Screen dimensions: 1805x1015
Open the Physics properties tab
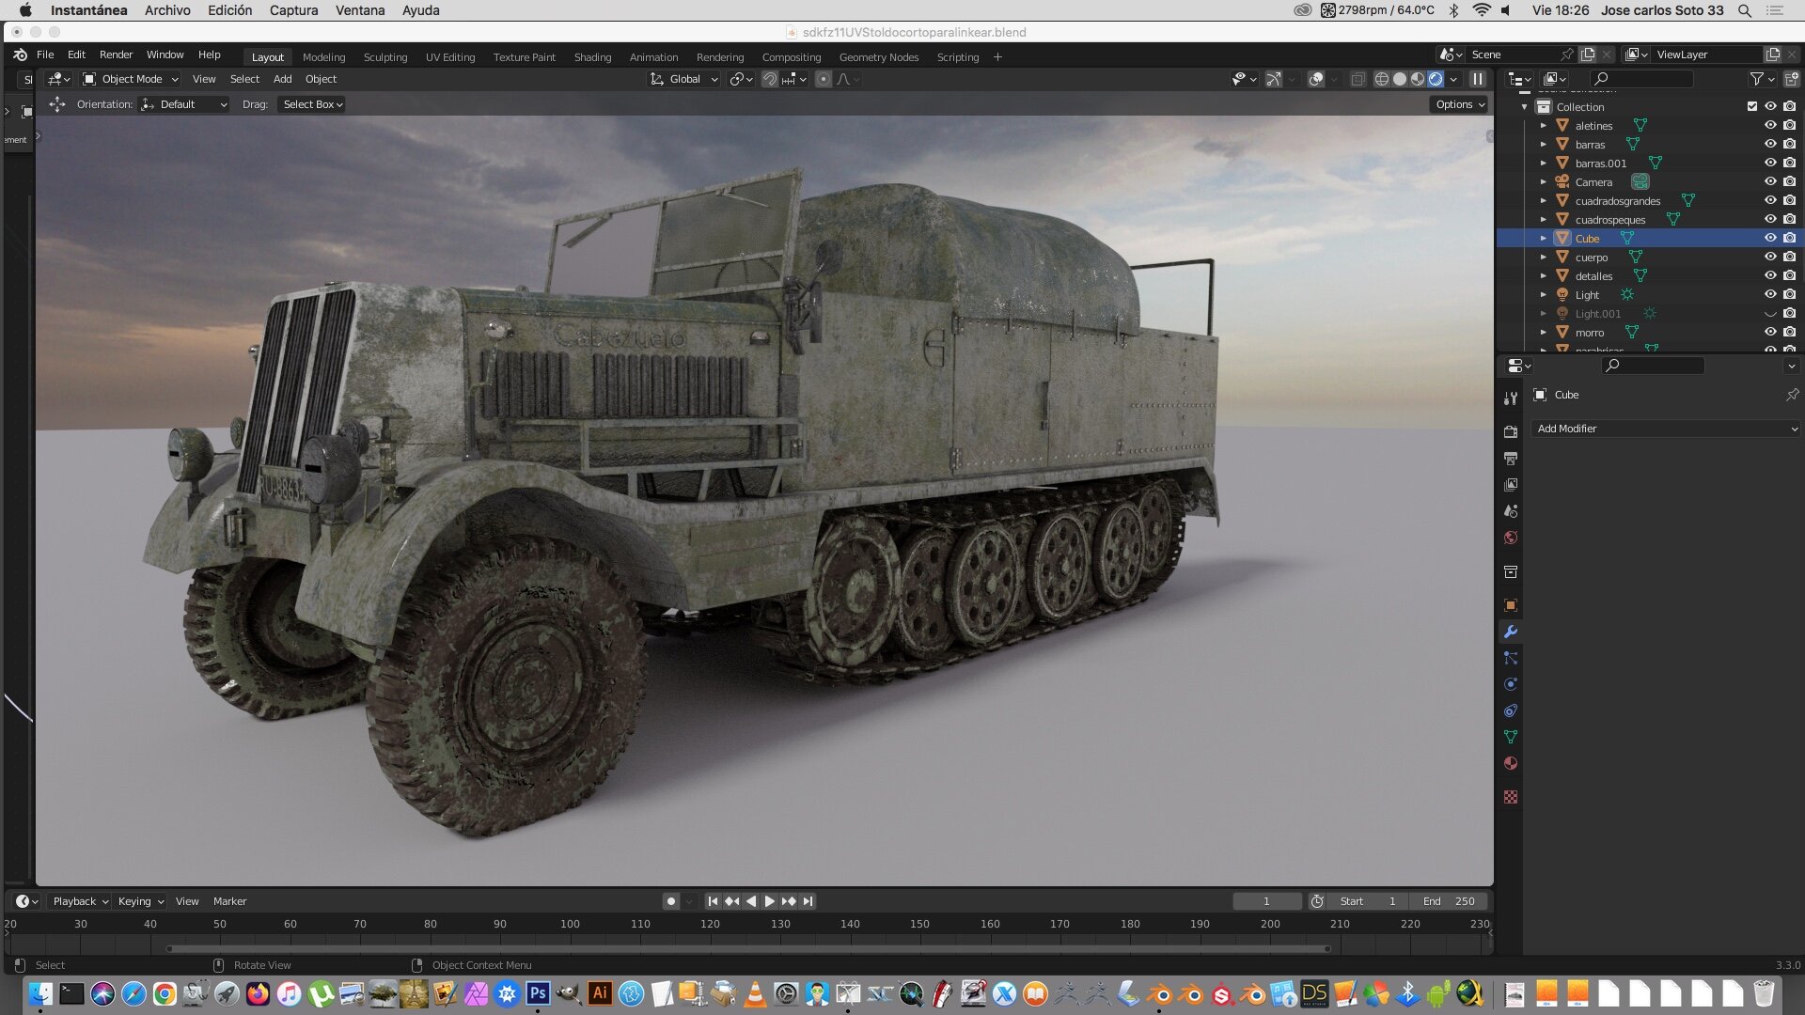(x=1511, y=684)
